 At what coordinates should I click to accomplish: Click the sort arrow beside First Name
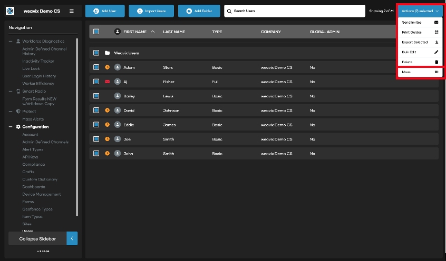click(x=153, y=32)
